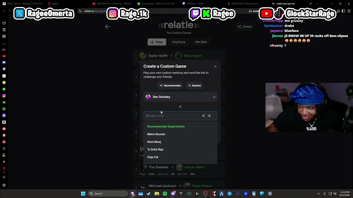The image size is (353, 198).
Task: Select Metro Boomin as target artist
Action: [x=156, y=134]
